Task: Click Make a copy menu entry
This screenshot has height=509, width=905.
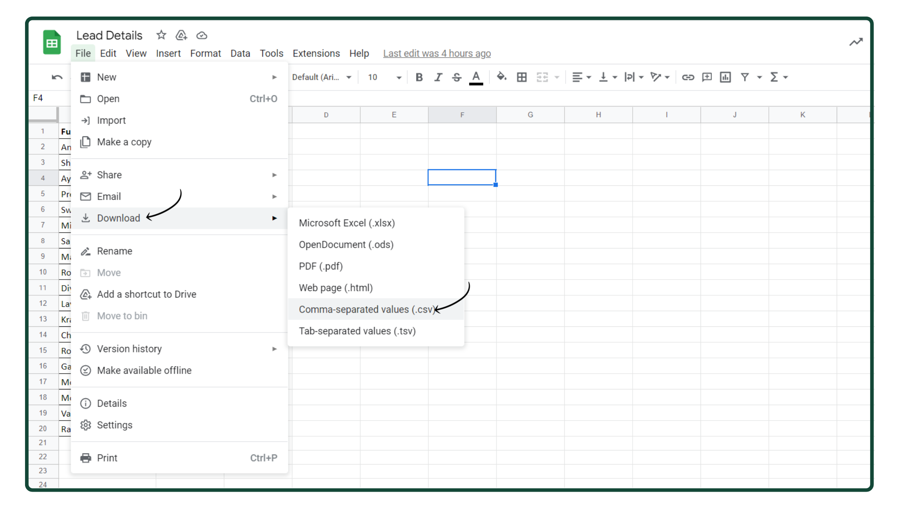Action: pyautogui.click(x=124, y=142)
